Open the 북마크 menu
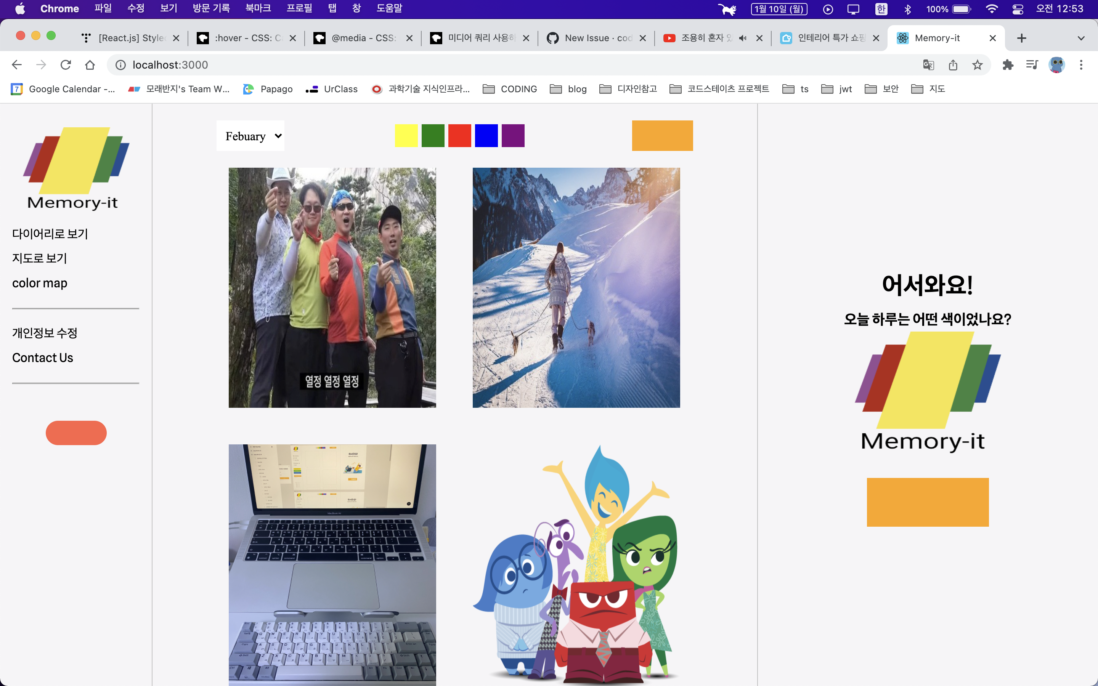The height and width of the screenshot is (686, 1098). point(258,9)
